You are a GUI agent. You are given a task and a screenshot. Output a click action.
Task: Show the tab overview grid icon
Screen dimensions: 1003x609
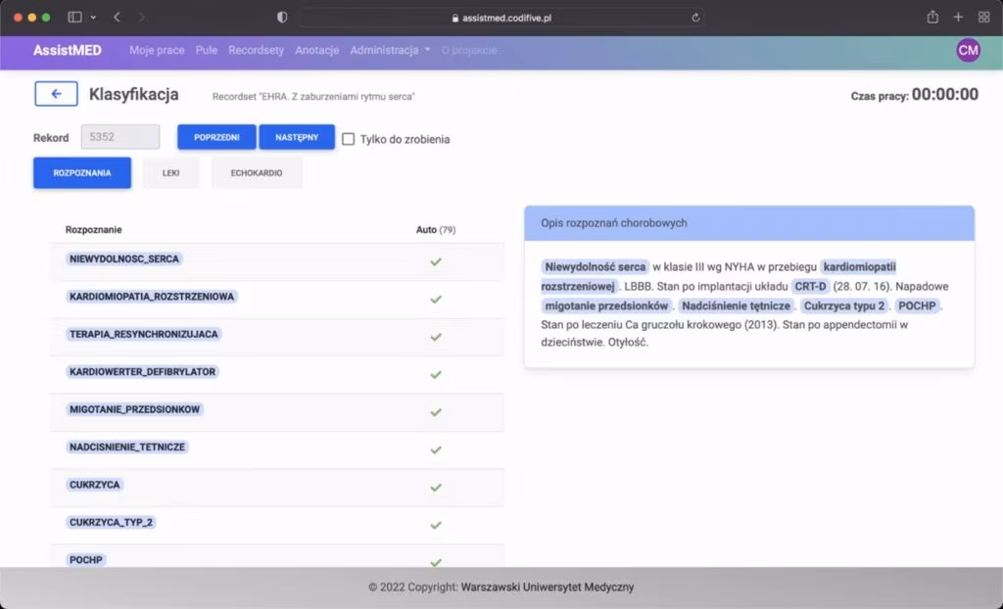tap(983, 18)
